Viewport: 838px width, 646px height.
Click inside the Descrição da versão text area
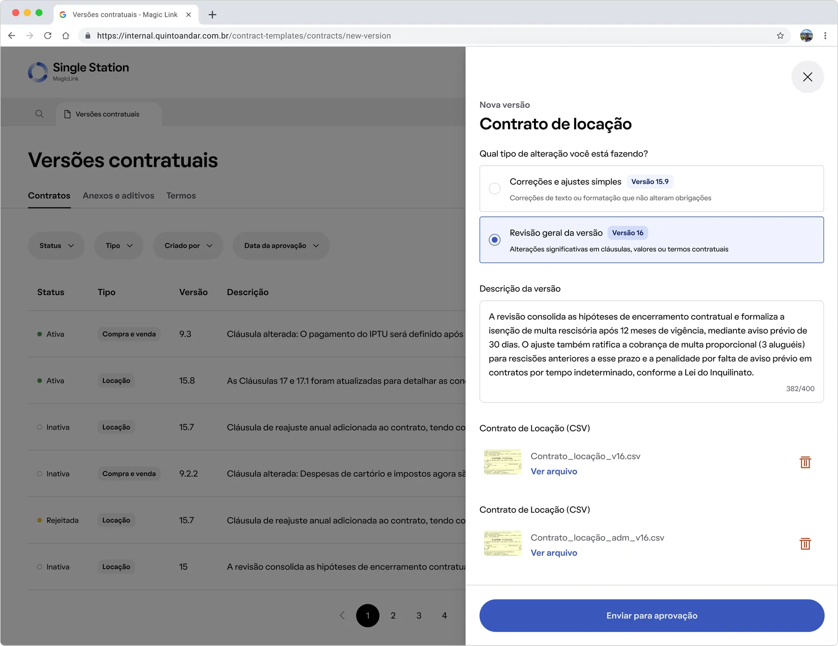point(651,351)
